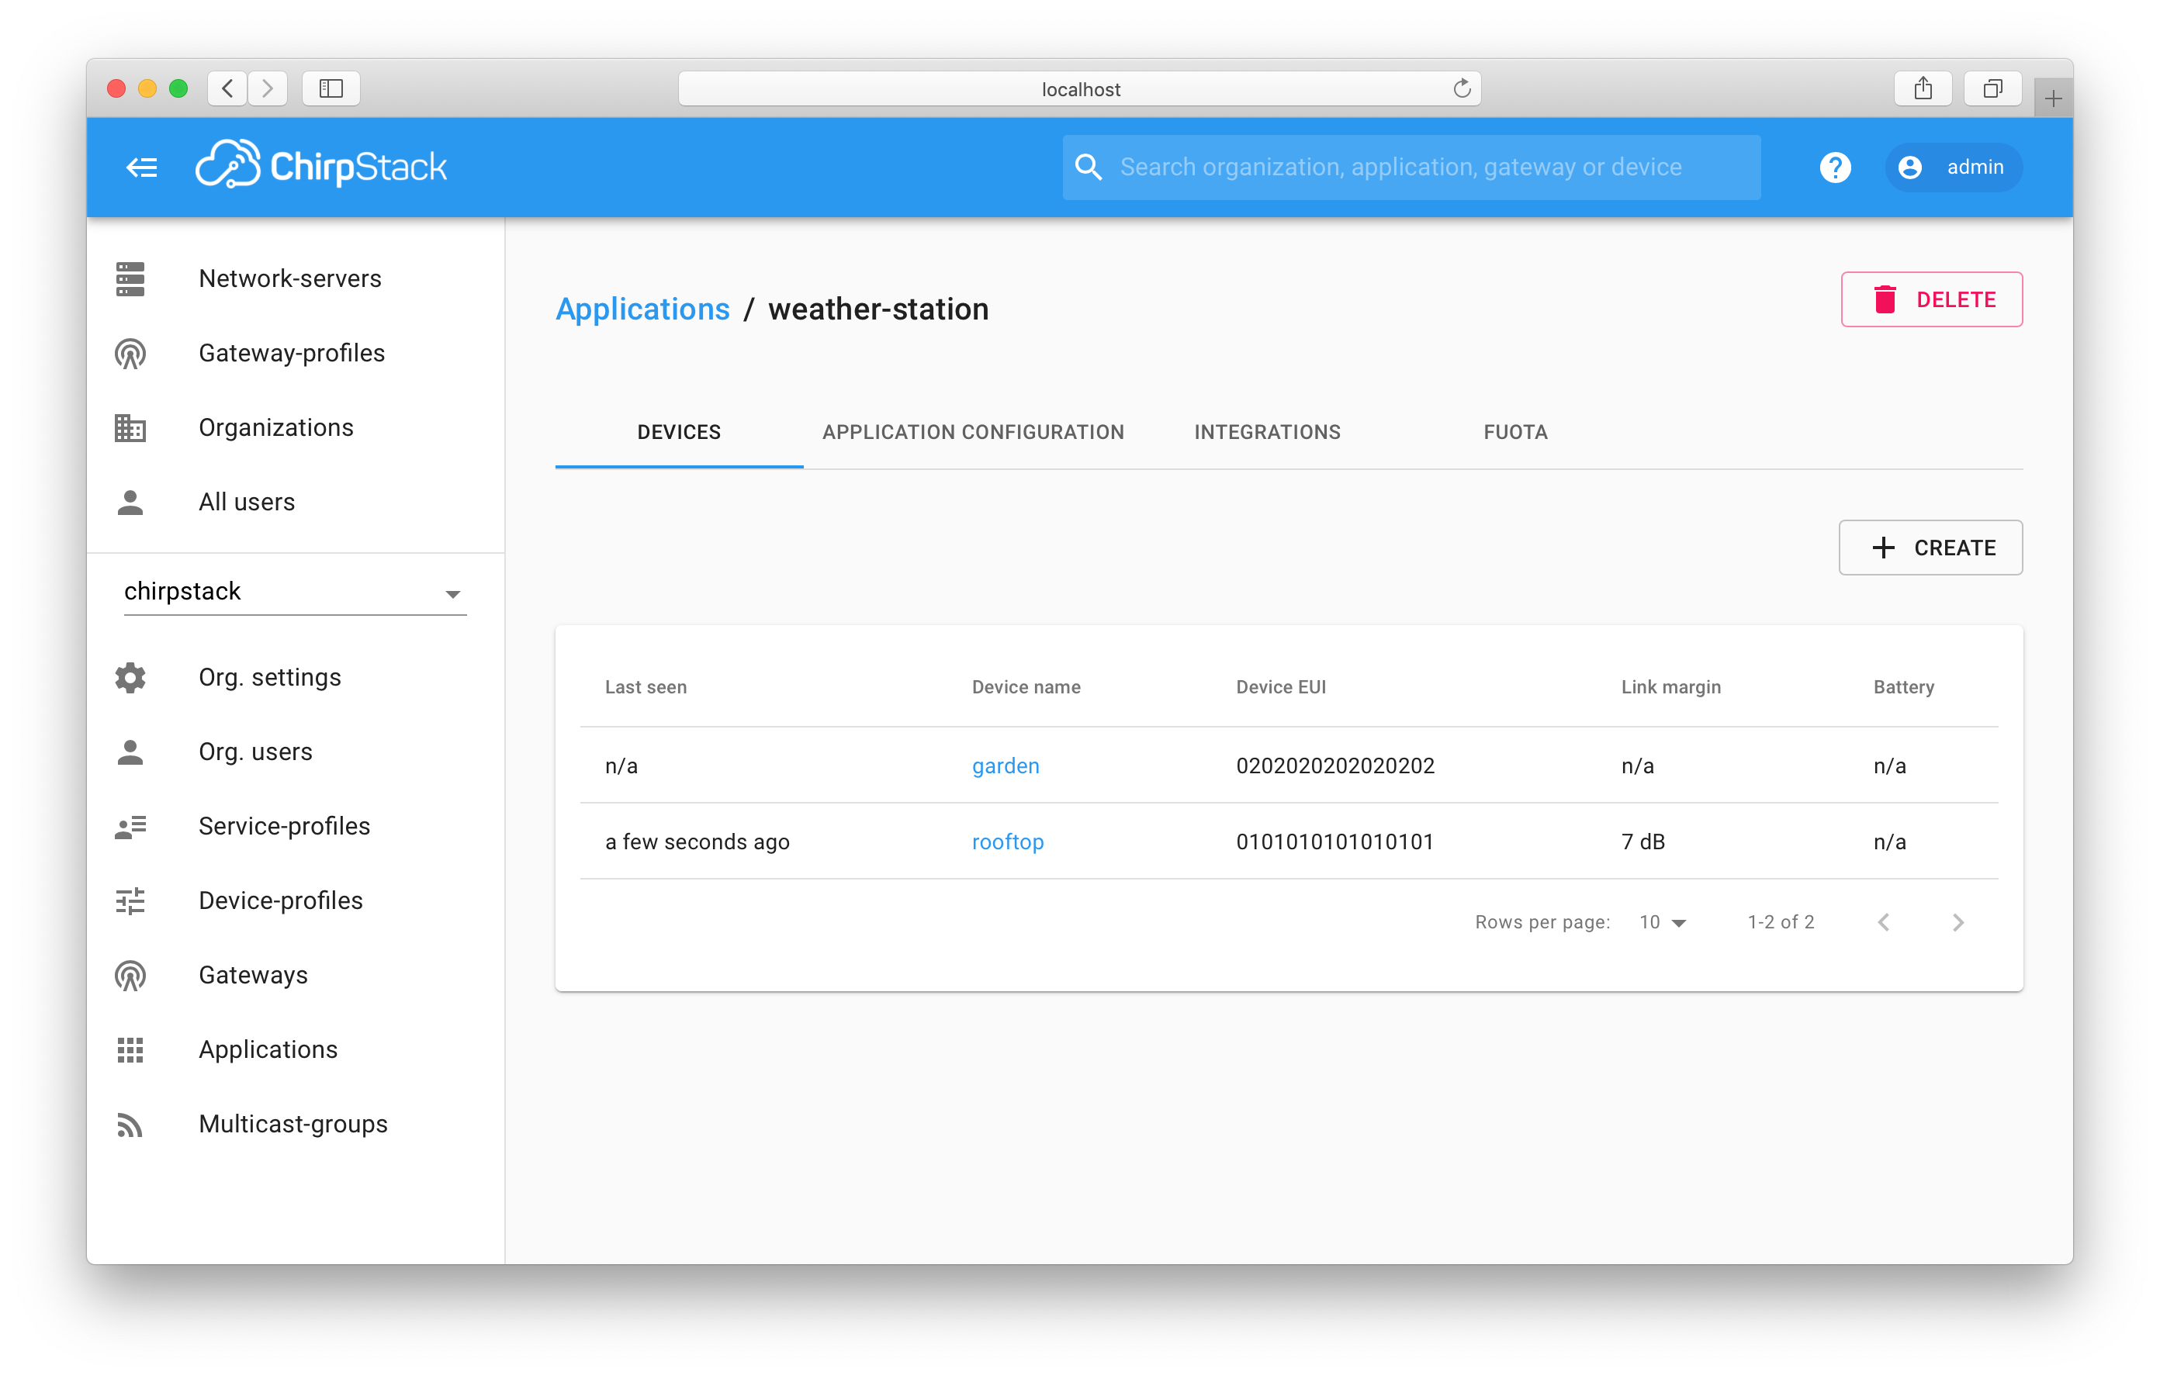Click the Battery column header
Screen dimensions: 2160x1379
click(x=1903, y=687)
